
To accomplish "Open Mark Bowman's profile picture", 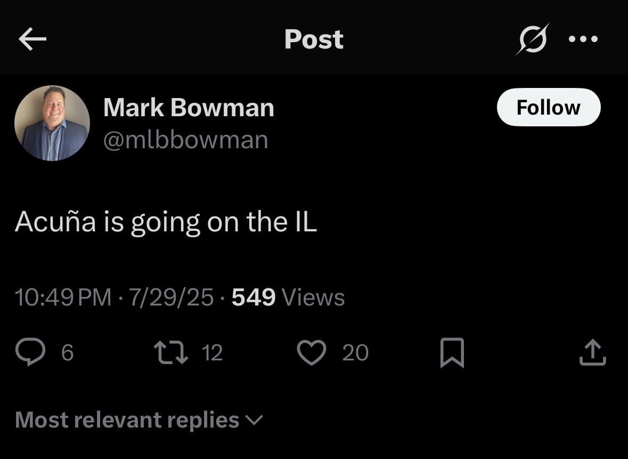I will pos(53,123).
